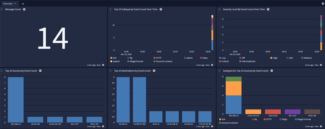325x129 pixels.
Task: Click the 192.168.1.8 bar in Top Sources
Action: (16, 100)
